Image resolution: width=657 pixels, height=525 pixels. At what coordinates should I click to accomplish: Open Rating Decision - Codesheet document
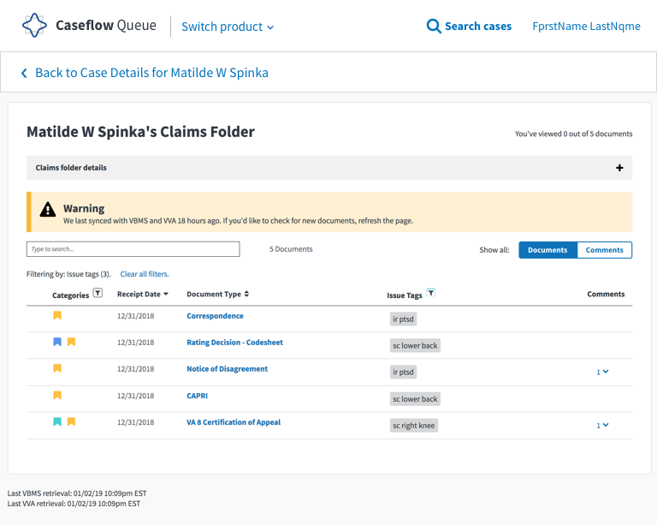pos(234,343)
